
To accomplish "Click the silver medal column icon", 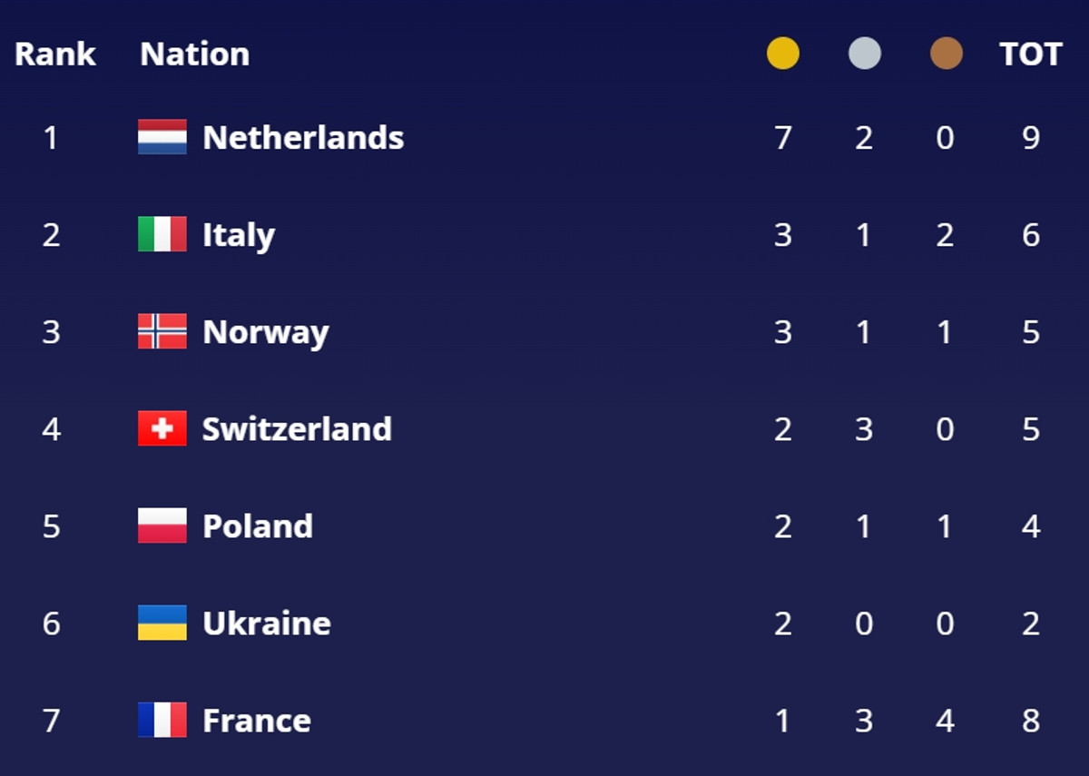I will coord(864,54).
